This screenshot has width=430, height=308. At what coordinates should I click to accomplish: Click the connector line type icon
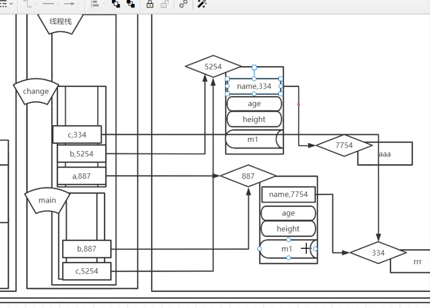pyautogui.click(x=28, y=4)
